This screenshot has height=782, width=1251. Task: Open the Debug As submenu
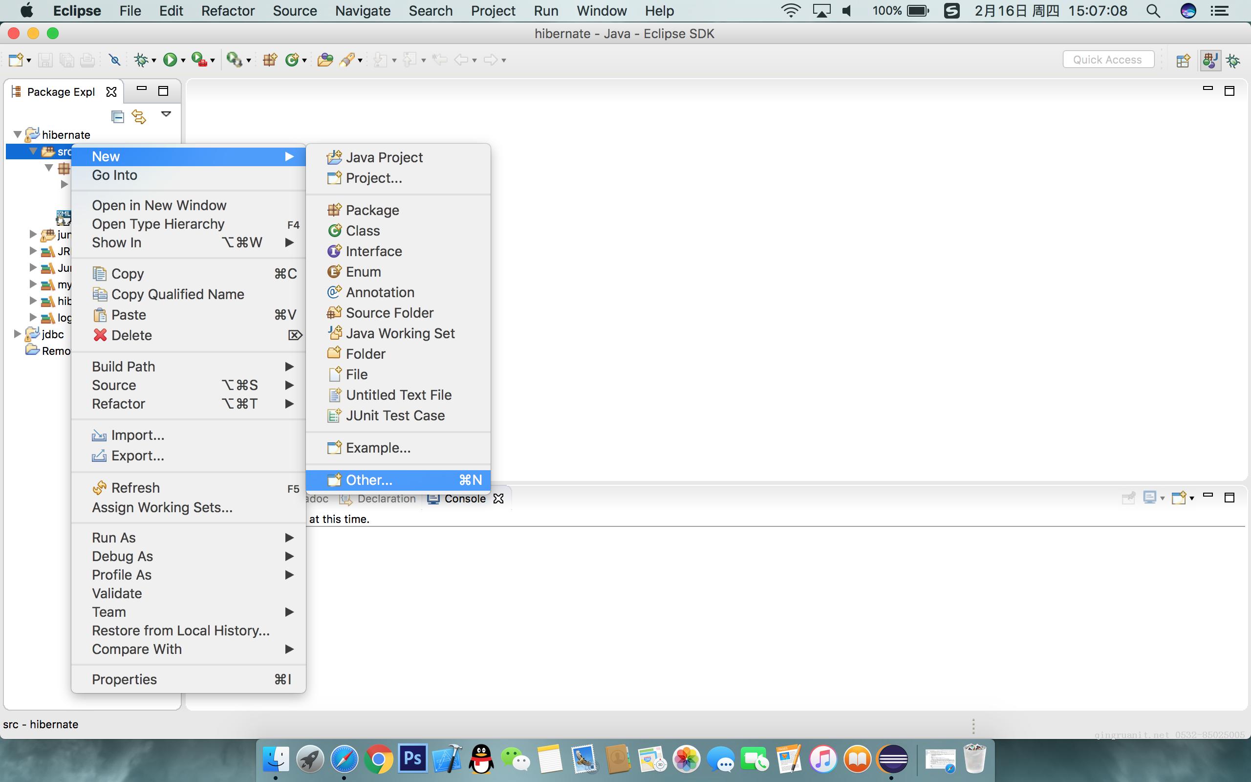click(188, 557)
